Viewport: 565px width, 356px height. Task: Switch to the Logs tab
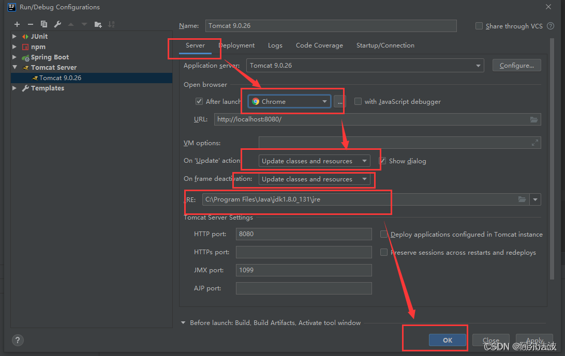(275, 45)
